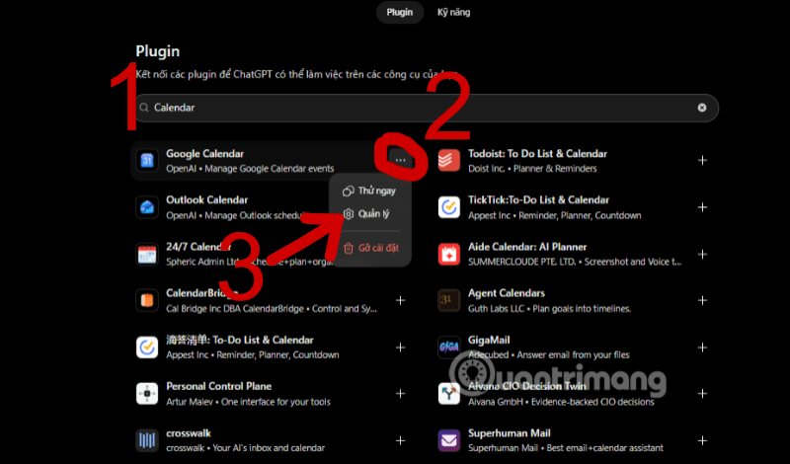Viewport: 790px width, 464px height.
Task: Open the GigaMail entry title
Action: pyautogui.click(x=489, y=340)
